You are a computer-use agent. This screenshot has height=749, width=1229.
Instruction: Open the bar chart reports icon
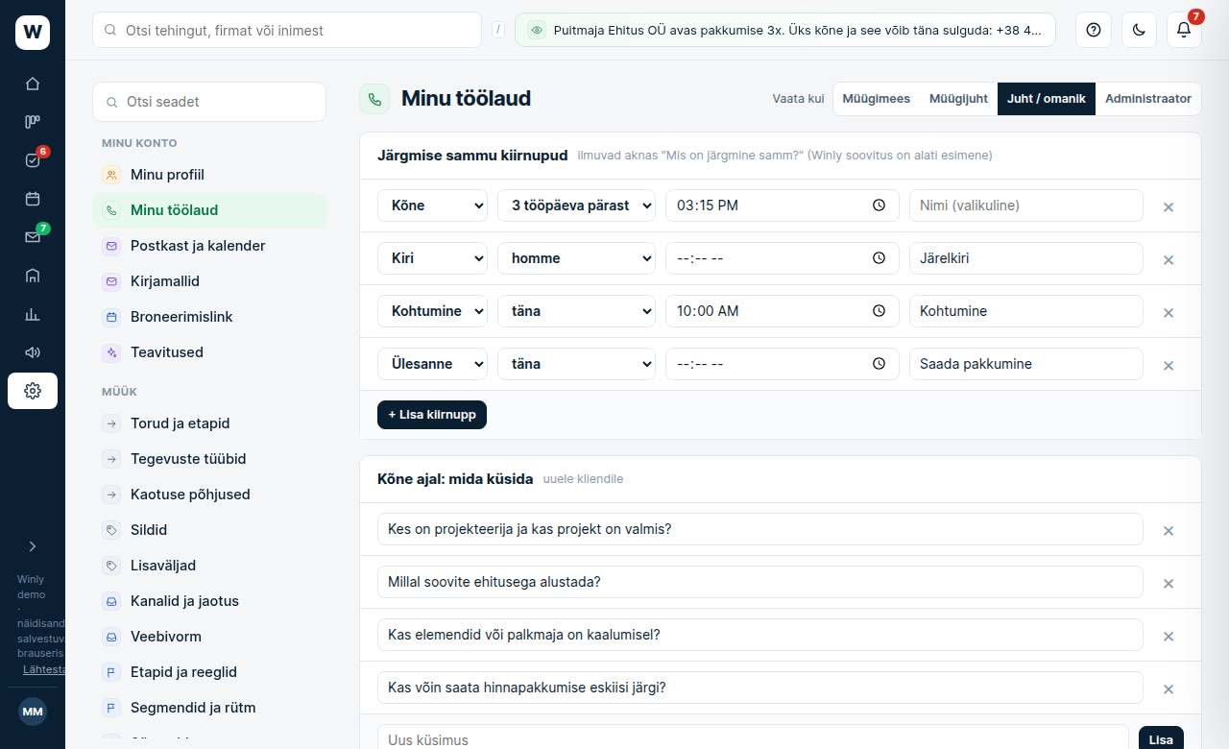click(33, 314)
